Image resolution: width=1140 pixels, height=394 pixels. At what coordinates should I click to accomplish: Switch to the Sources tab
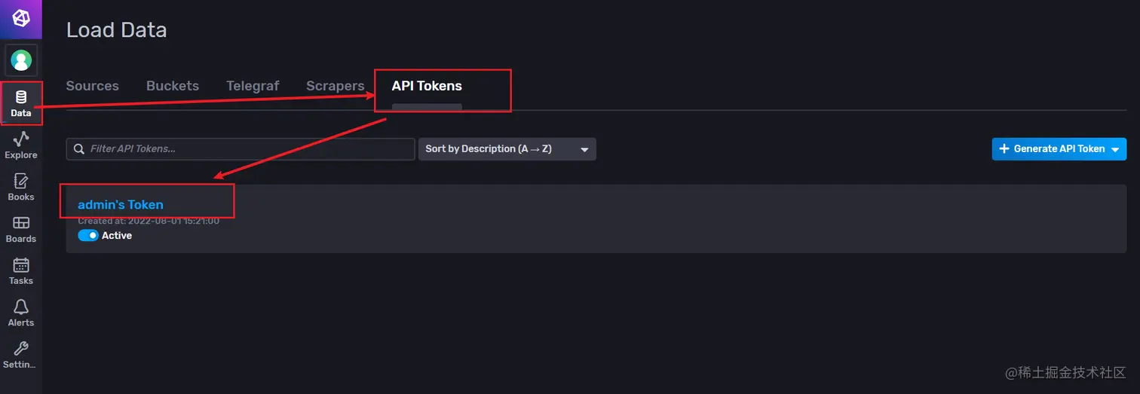coord(92,86)
